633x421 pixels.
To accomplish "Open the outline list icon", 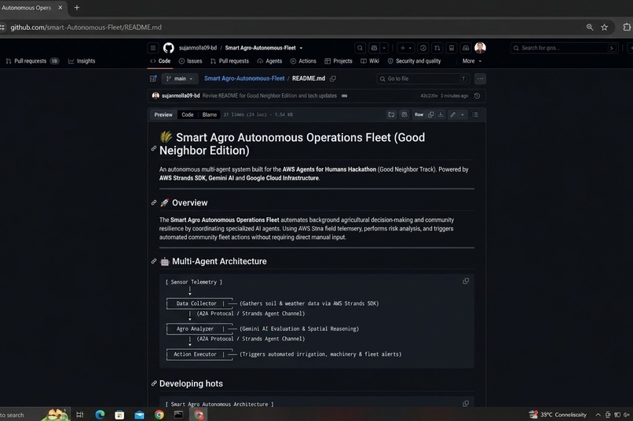I will pyautogui.click(x=475, y=114).
